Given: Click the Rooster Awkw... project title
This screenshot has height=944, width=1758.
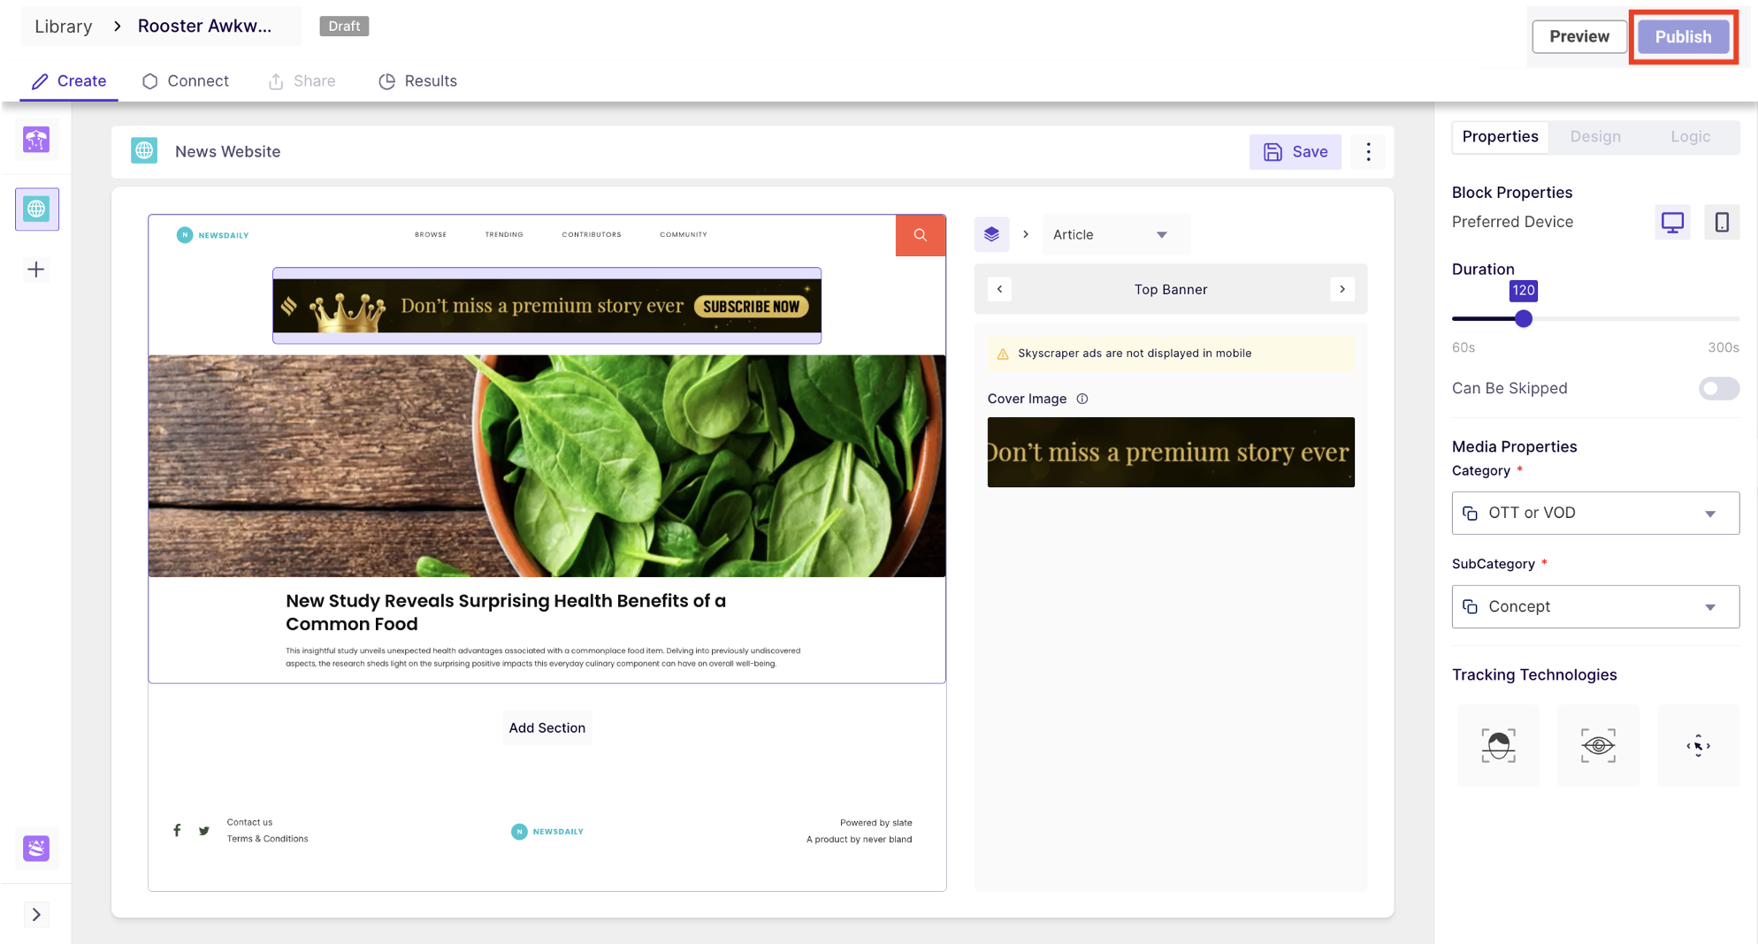Looking at the screenshot, I should pyautogui.click(x=204, y=27).
